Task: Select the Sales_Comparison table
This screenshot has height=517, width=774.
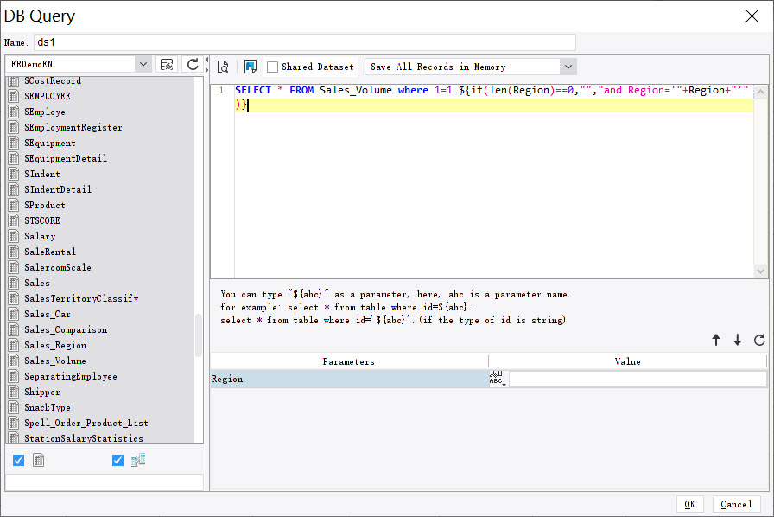Action: [66, 329]
